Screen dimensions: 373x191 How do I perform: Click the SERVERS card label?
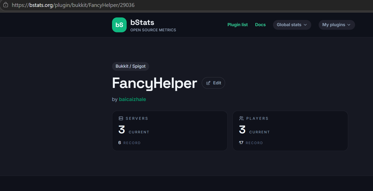[x=137, y=118]
